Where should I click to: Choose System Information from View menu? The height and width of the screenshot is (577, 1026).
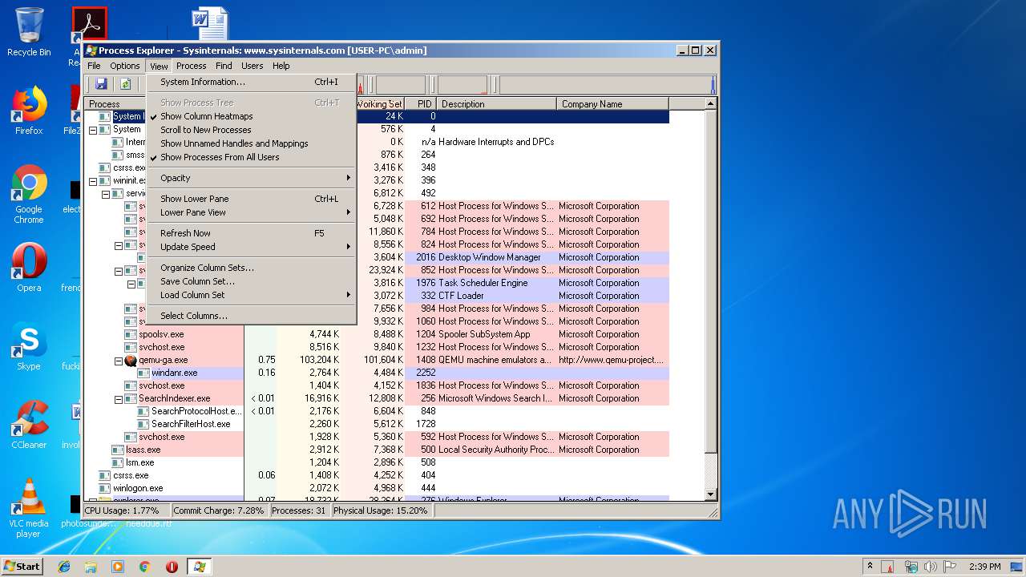click(x=251, y=82)
